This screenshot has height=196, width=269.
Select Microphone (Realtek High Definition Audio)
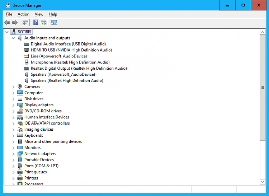click(x=70, y=62)
